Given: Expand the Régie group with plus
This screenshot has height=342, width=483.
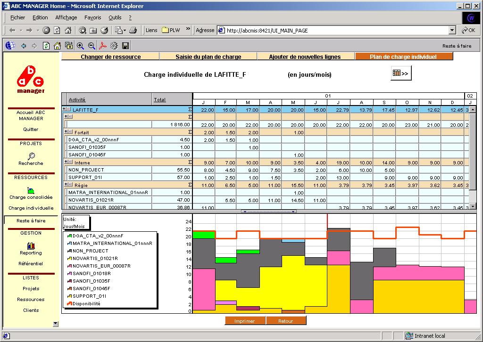Looking at the screenshot, I should pyautogui.click(x=65, y=185).
